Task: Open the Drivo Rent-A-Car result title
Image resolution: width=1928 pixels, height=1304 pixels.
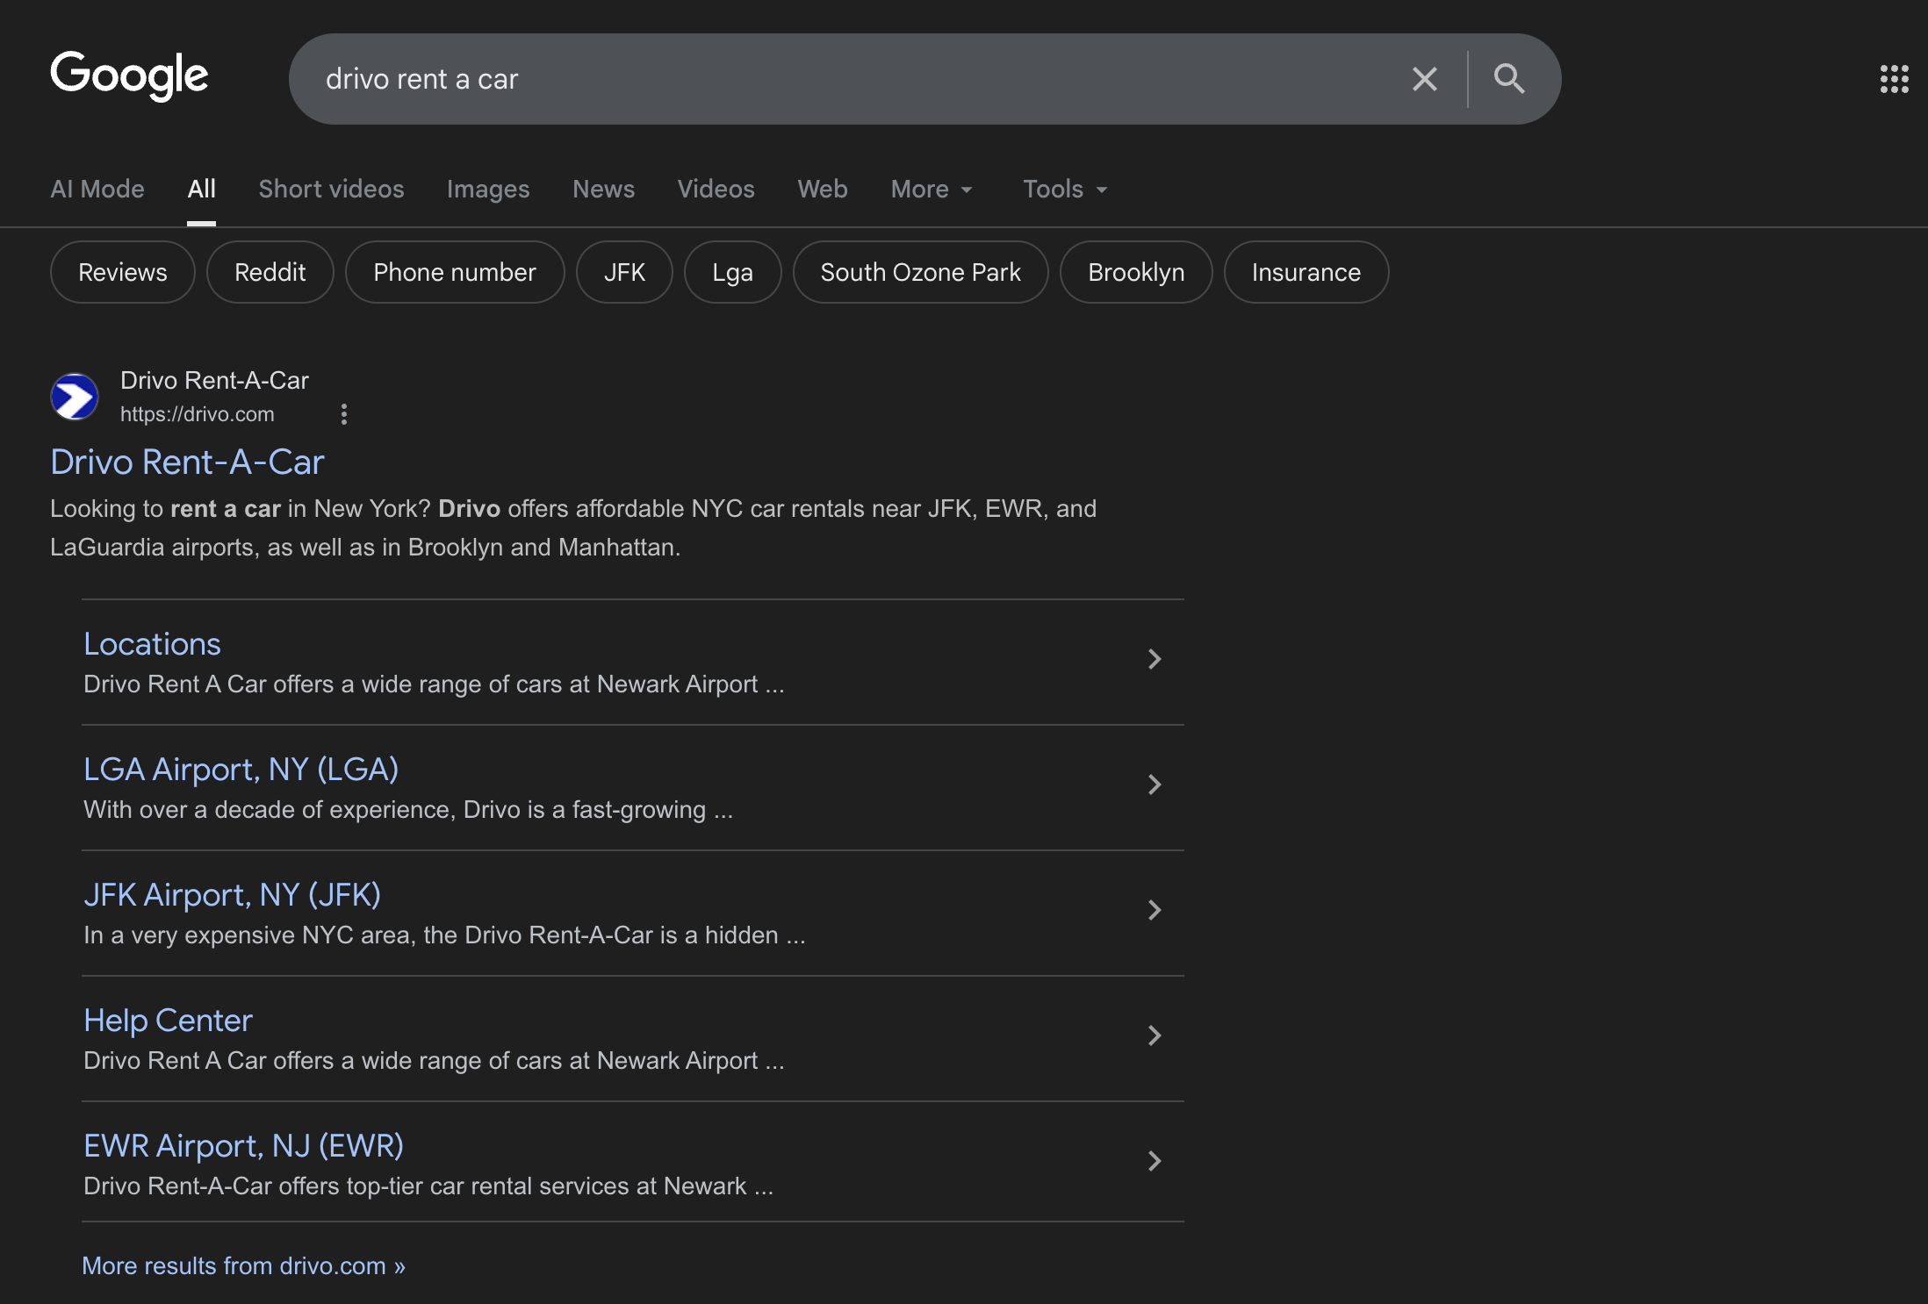Action: (x=187, y=462)
